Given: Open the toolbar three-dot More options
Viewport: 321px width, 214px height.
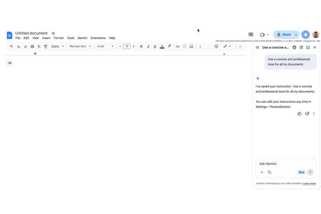Looking at the screenshot, I should pos(200,47).
